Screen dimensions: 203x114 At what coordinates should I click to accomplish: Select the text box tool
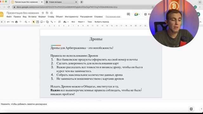[x=37, y=22]
